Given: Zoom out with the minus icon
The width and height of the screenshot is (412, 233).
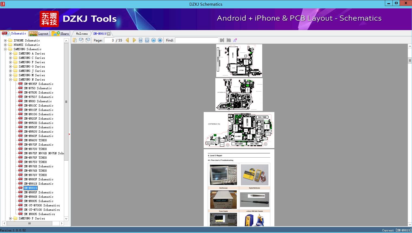Looking at the screenshot, I should coord(154,40).
